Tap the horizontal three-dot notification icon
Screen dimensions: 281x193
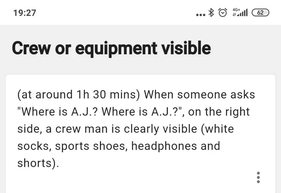click(201, 15)
